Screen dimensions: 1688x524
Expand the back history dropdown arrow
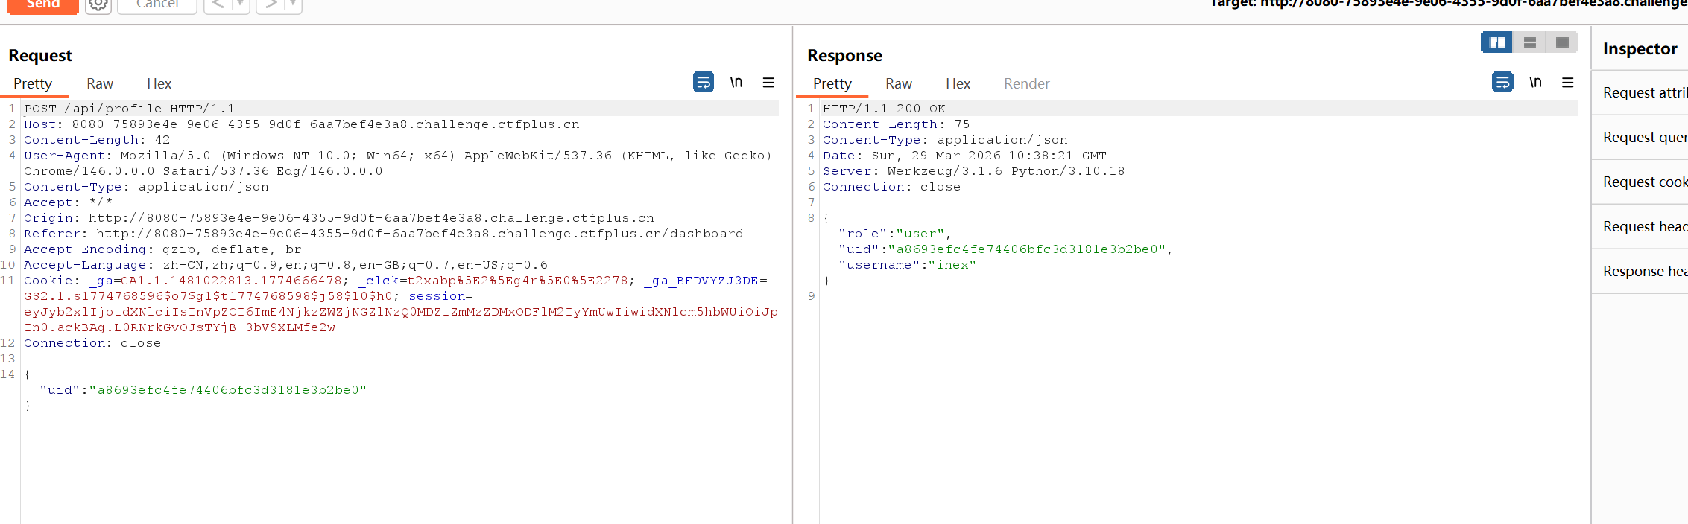coord(240,4)
